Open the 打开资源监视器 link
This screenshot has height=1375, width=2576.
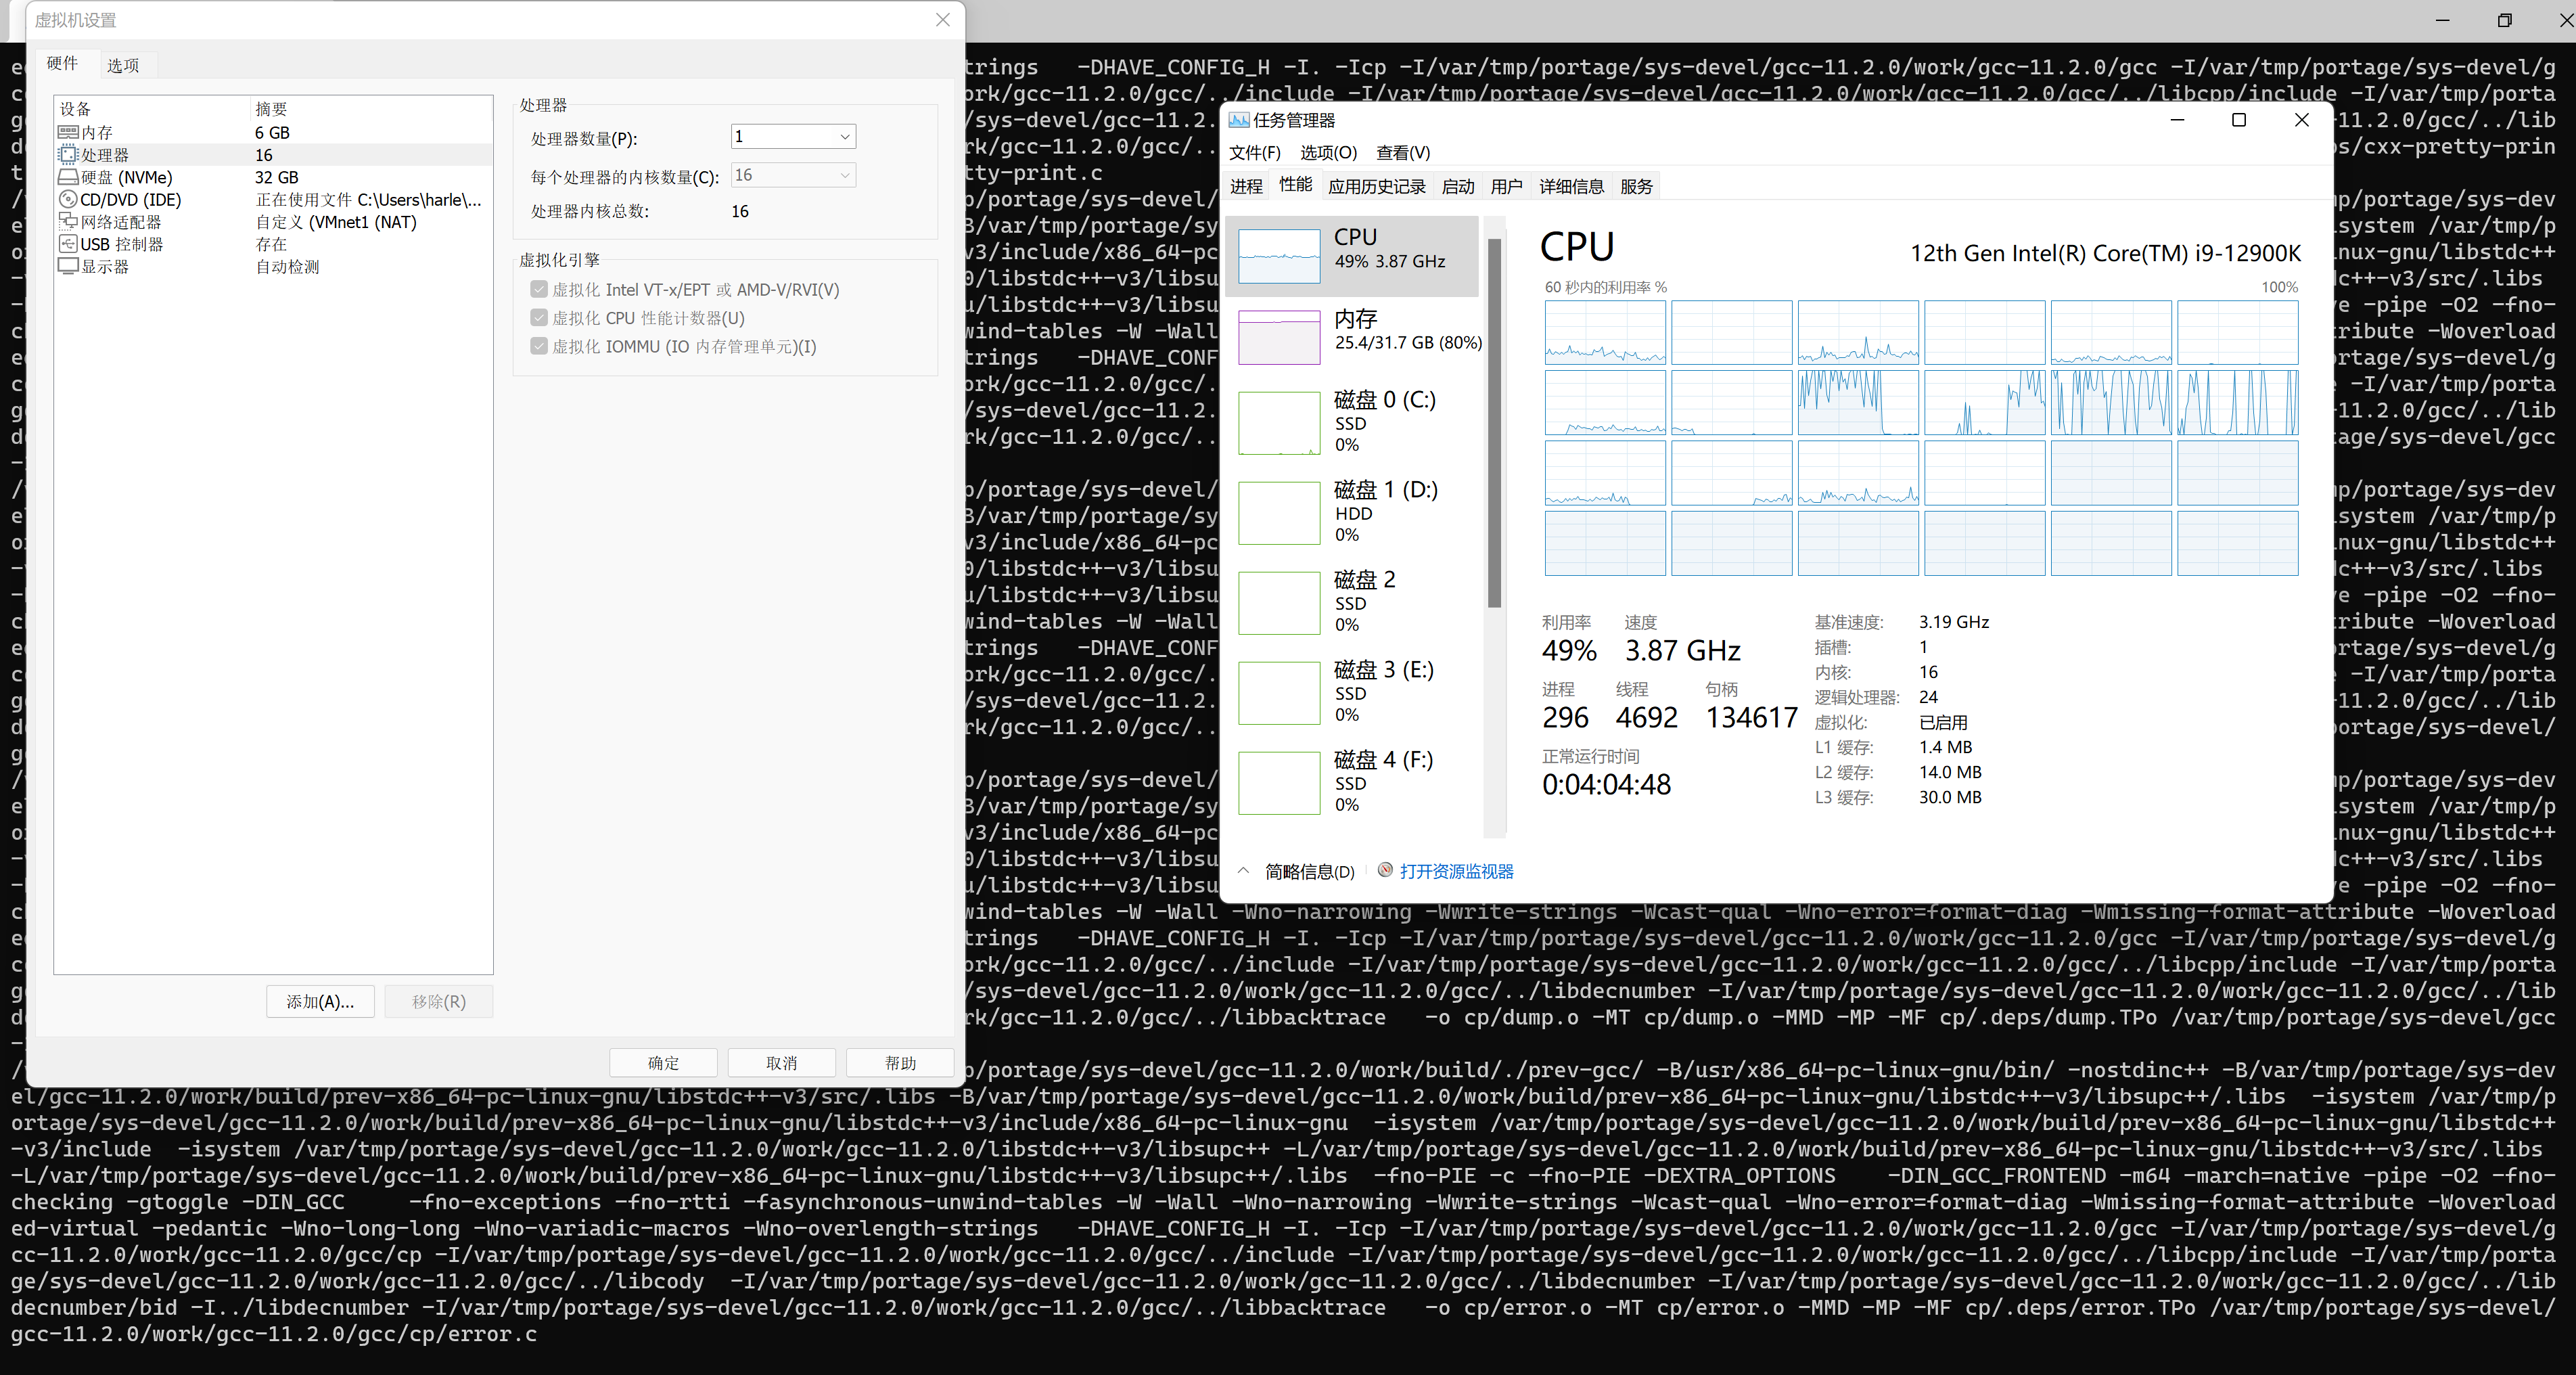1456,871
